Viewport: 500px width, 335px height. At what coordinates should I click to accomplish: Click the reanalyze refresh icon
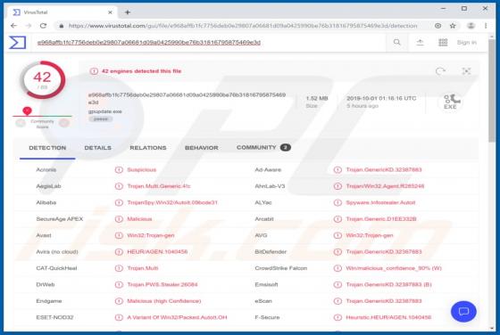tap(440, 71)
